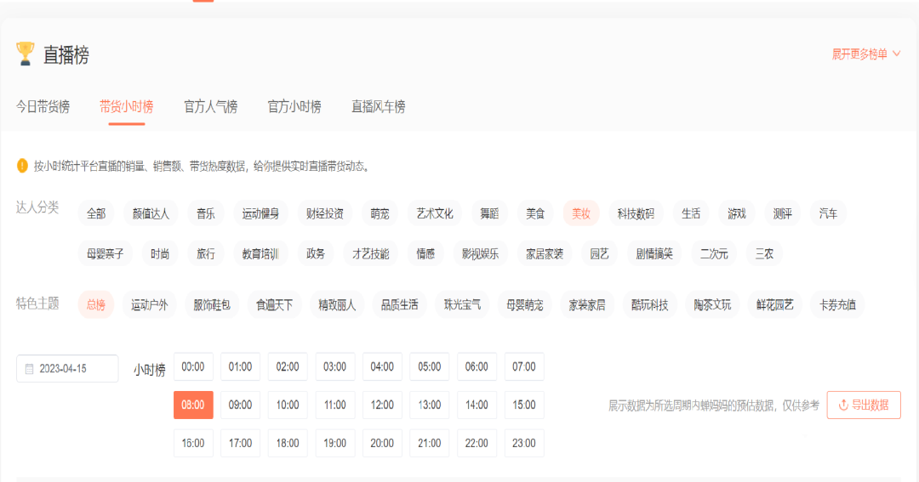
Task: Choose the 08:00 hour slot
Action: pos(193,405)
